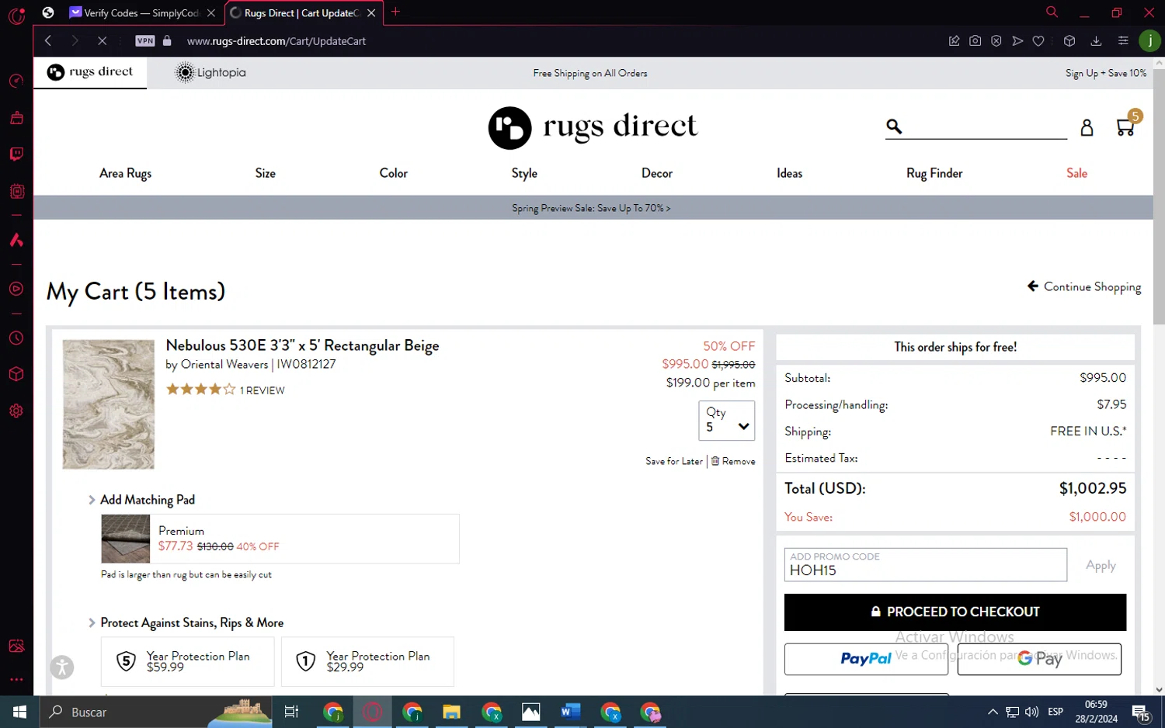Open GX Control speedometer icon in sidebar
The height and width of the screenshot is (728, 1165).
coord(16,81)
